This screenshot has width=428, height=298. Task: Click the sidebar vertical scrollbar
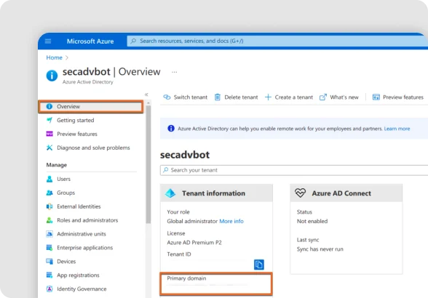pyautogui.click(x=148, y=164)
